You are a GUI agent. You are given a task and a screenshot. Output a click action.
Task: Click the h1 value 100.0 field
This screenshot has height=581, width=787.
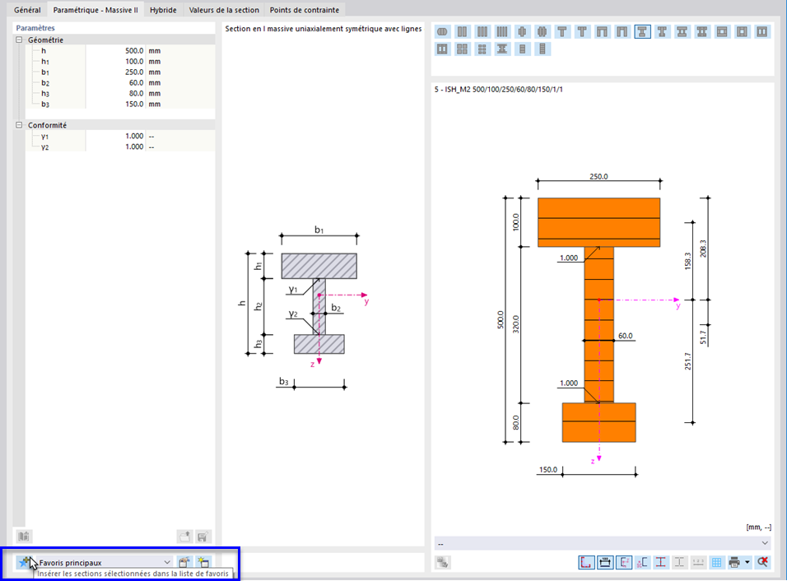[115, 61]
